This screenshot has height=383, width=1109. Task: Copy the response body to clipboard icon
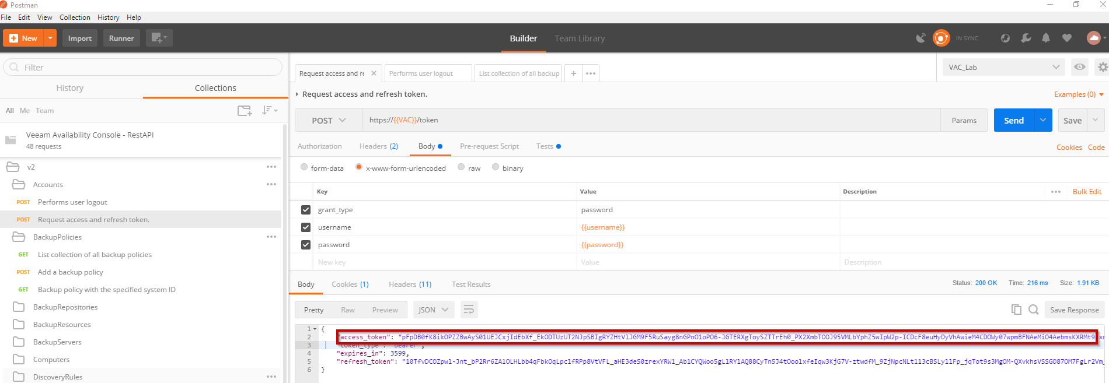tap(1016, 310)
